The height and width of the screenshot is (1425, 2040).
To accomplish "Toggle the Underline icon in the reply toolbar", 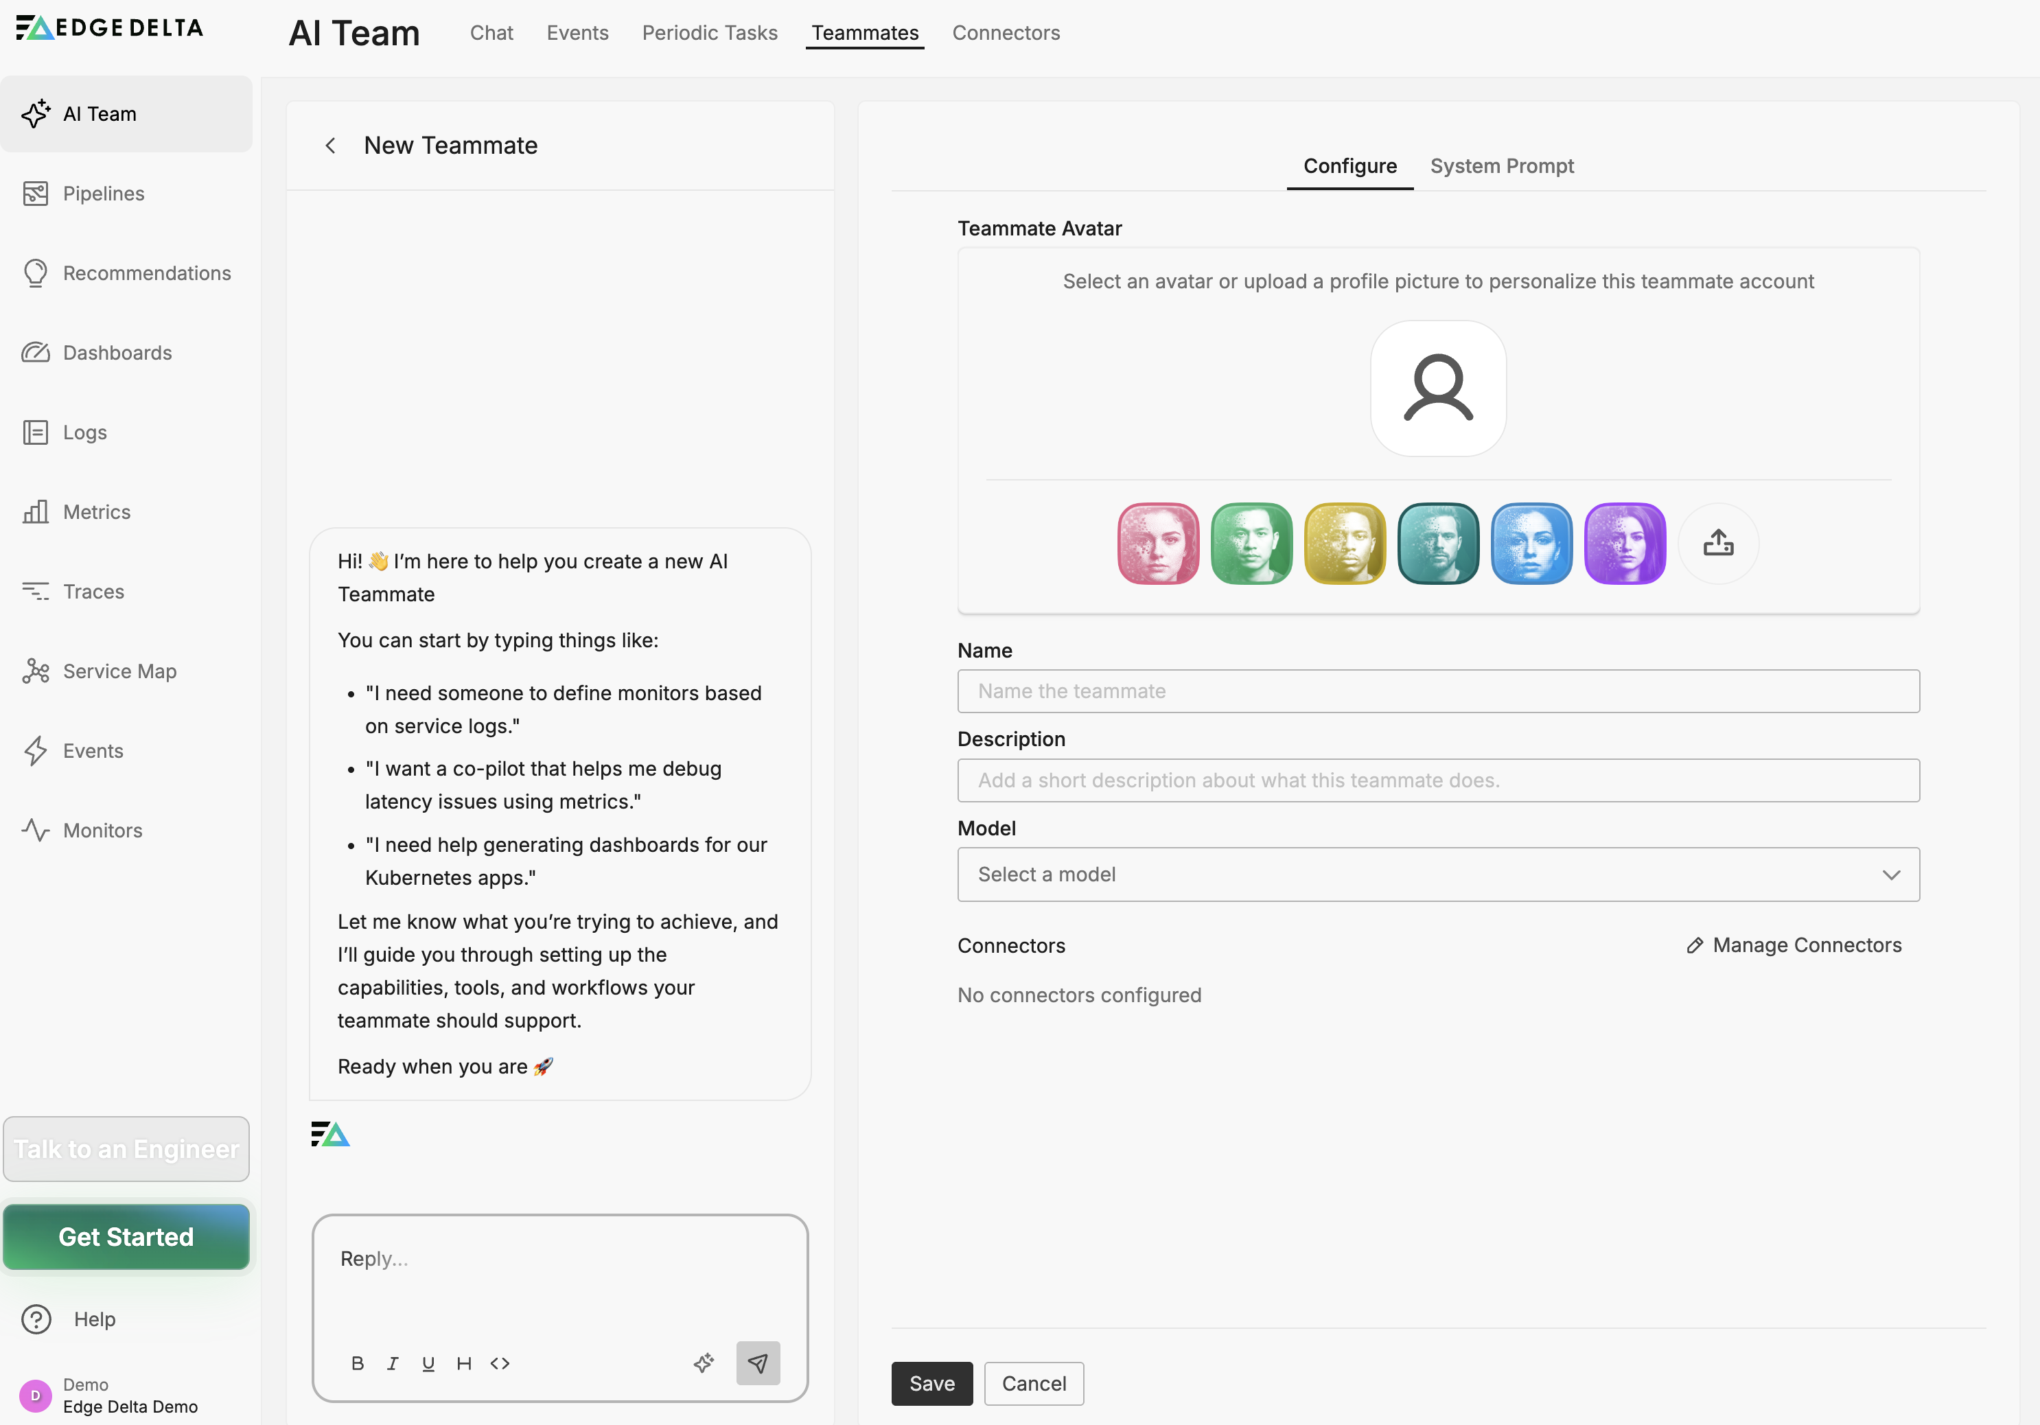I will pyautogui.click(x=429, y=1363).
